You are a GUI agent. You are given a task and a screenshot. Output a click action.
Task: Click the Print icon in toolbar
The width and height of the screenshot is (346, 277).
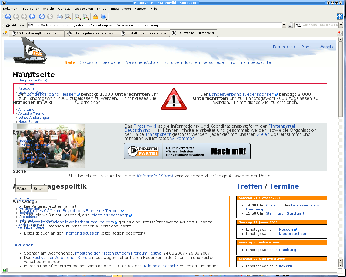[59, 17]
